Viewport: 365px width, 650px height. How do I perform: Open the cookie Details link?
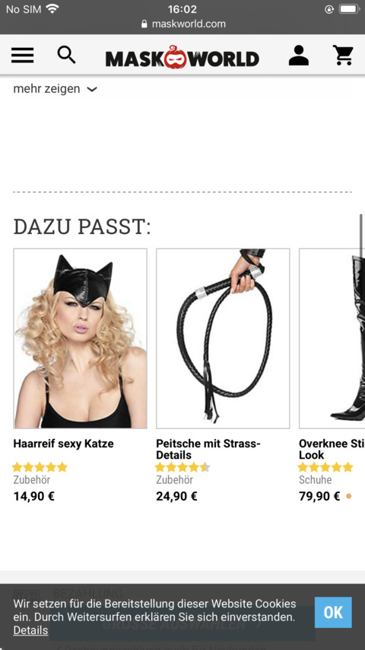click(30, 630)
